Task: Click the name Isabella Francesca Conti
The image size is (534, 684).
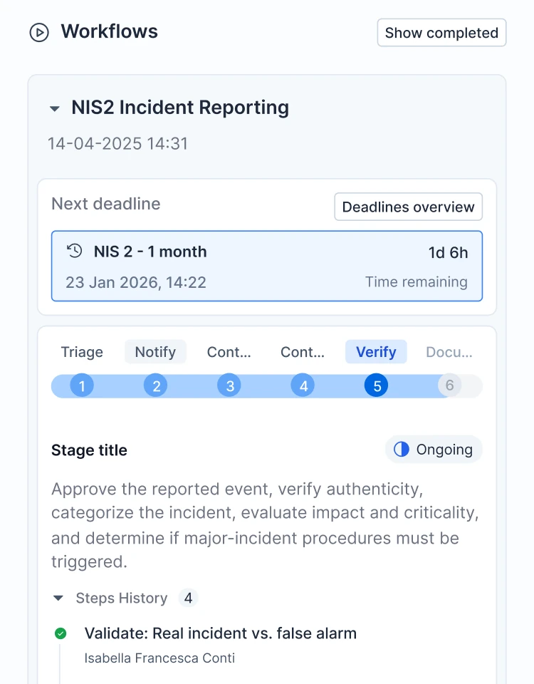Action: pos(159,658)
